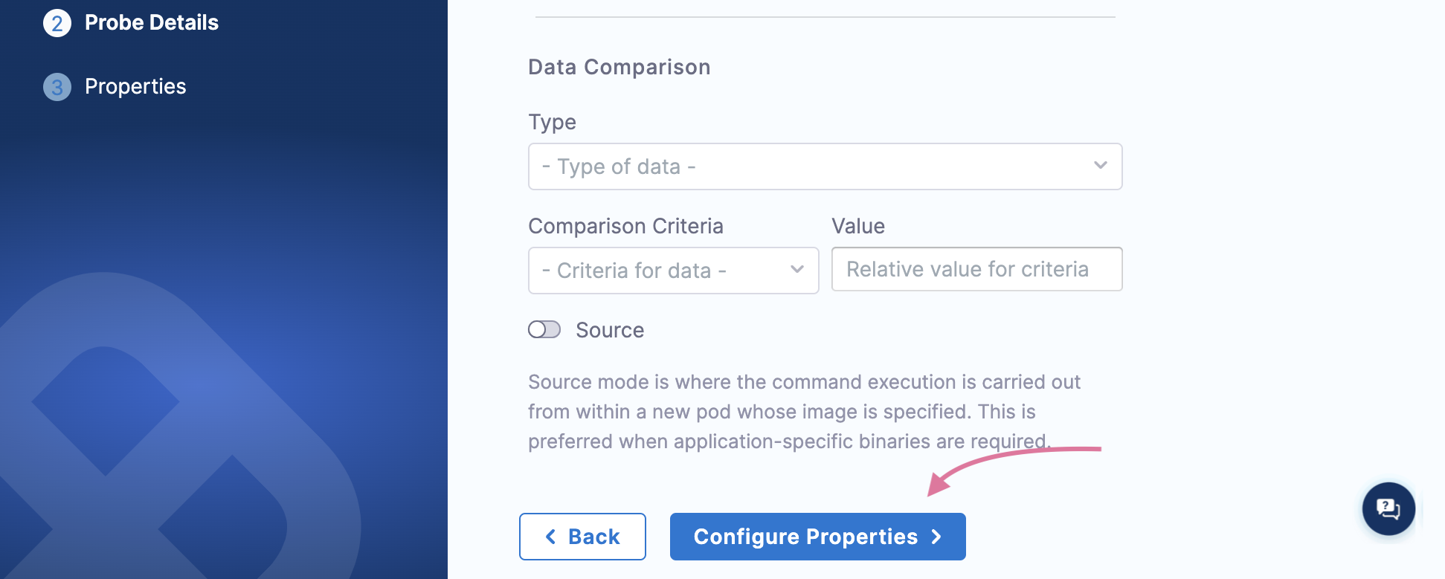This screenshot has height=579, width=1445.
Task: Click the Comparison Criteria label
Action: pyautogui.click(x=625, y=226)
